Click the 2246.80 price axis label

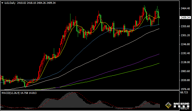tap(185, 44)
